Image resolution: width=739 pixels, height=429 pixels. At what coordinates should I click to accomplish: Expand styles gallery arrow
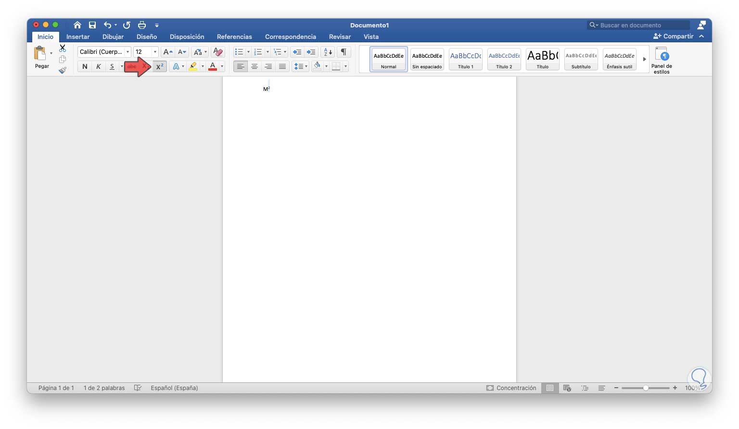click(644, 59)
